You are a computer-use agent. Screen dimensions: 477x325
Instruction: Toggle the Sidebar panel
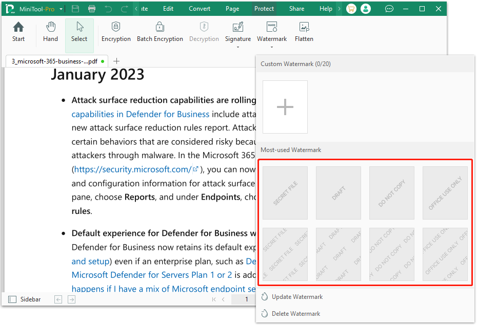click(24, 299)
